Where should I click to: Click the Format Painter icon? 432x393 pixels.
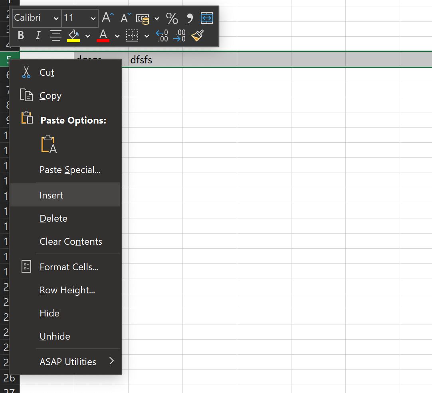point(197,35)
